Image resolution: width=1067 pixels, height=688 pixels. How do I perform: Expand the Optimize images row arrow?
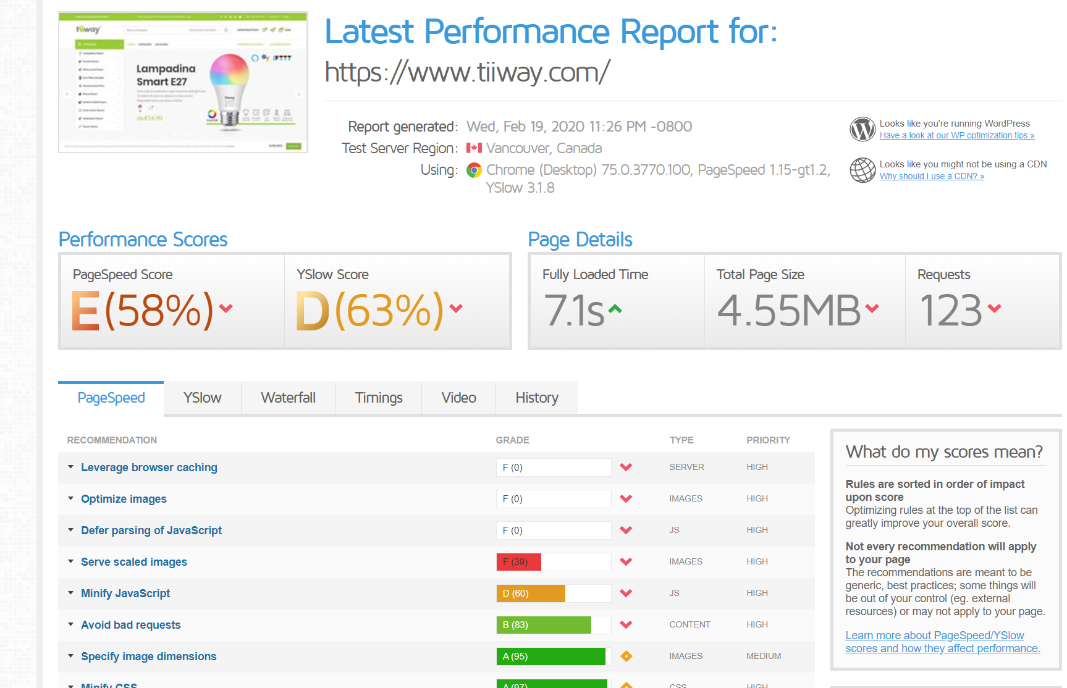click(x=70, y=498)
